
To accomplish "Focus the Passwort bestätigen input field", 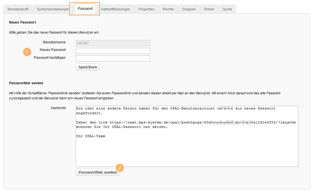I will point(113,58).
